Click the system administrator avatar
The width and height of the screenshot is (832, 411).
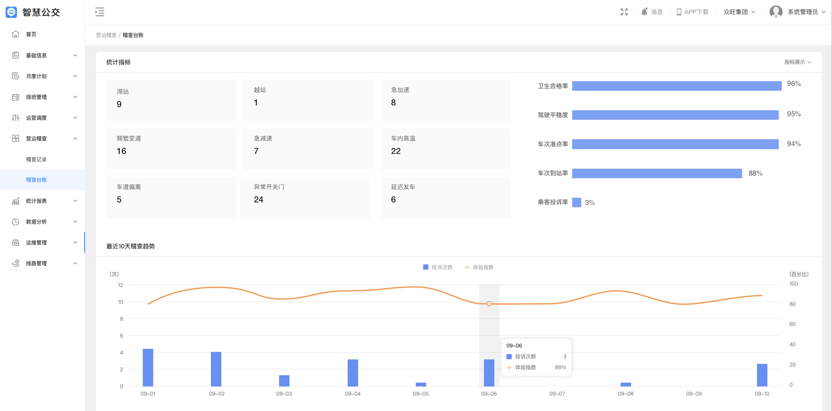coord(776,12)
